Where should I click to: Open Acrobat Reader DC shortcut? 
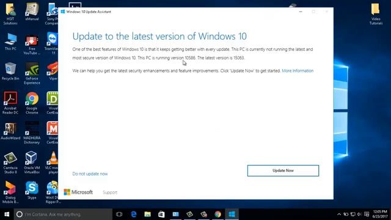click(10, 103)
